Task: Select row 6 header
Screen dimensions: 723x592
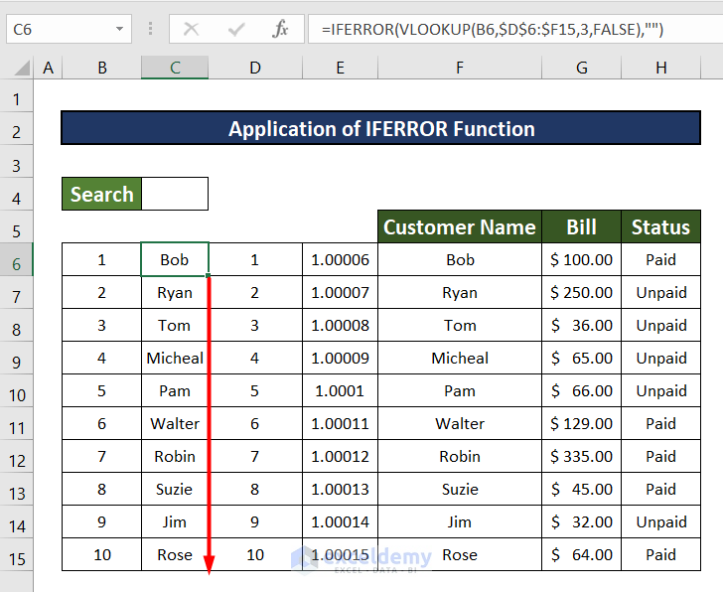Action: click(x=17, y=262)
